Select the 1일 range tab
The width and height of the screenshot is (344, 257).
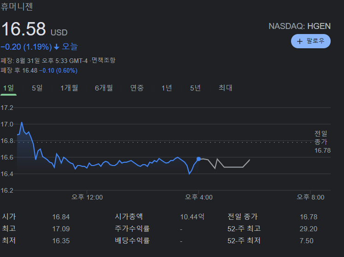click(8, 88)
